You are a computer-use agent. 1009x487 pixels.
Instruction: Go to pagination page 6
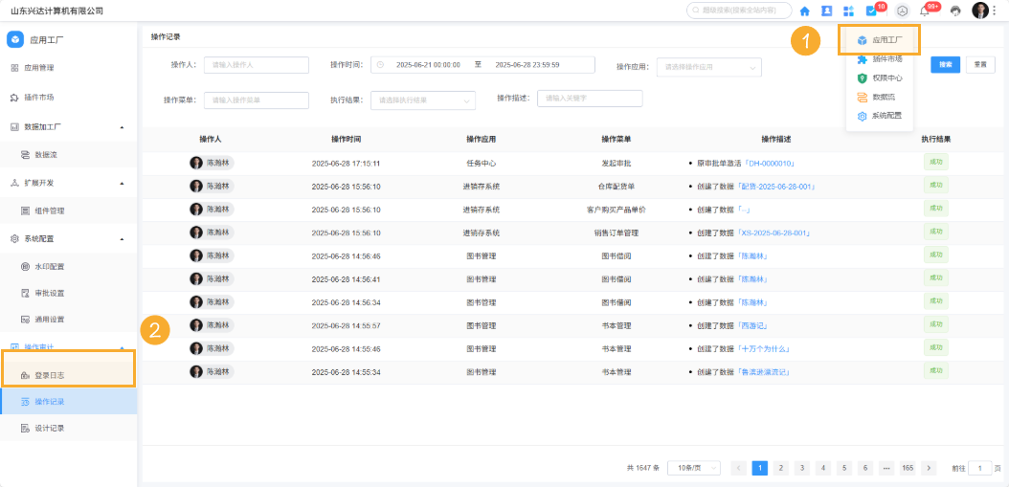tap(865, 469)
